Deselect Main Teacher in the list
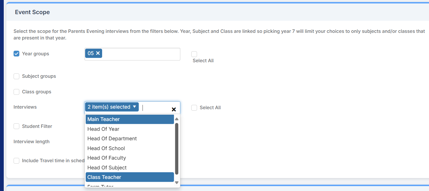 coord(130,119)
